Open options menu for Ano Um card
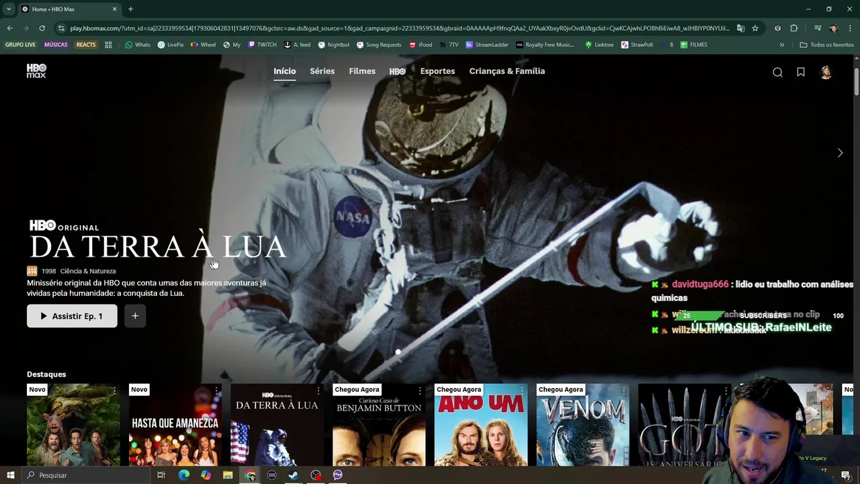 tap(522, 390)
